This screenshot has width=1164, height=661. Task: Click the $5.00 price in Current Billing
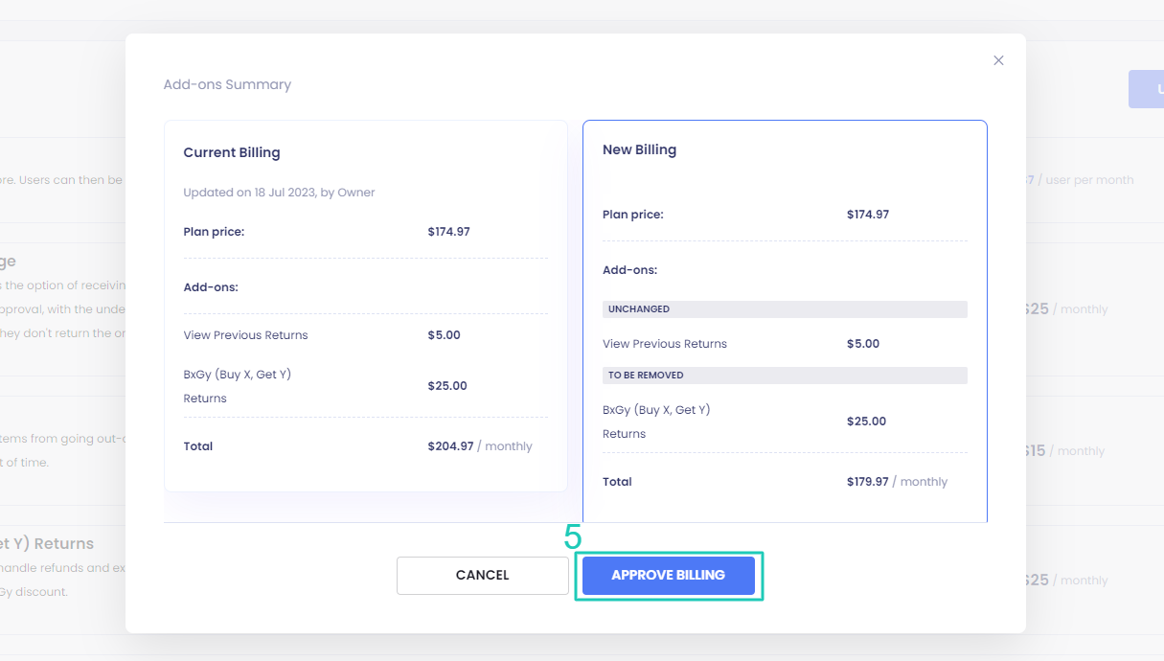point(444,335)
